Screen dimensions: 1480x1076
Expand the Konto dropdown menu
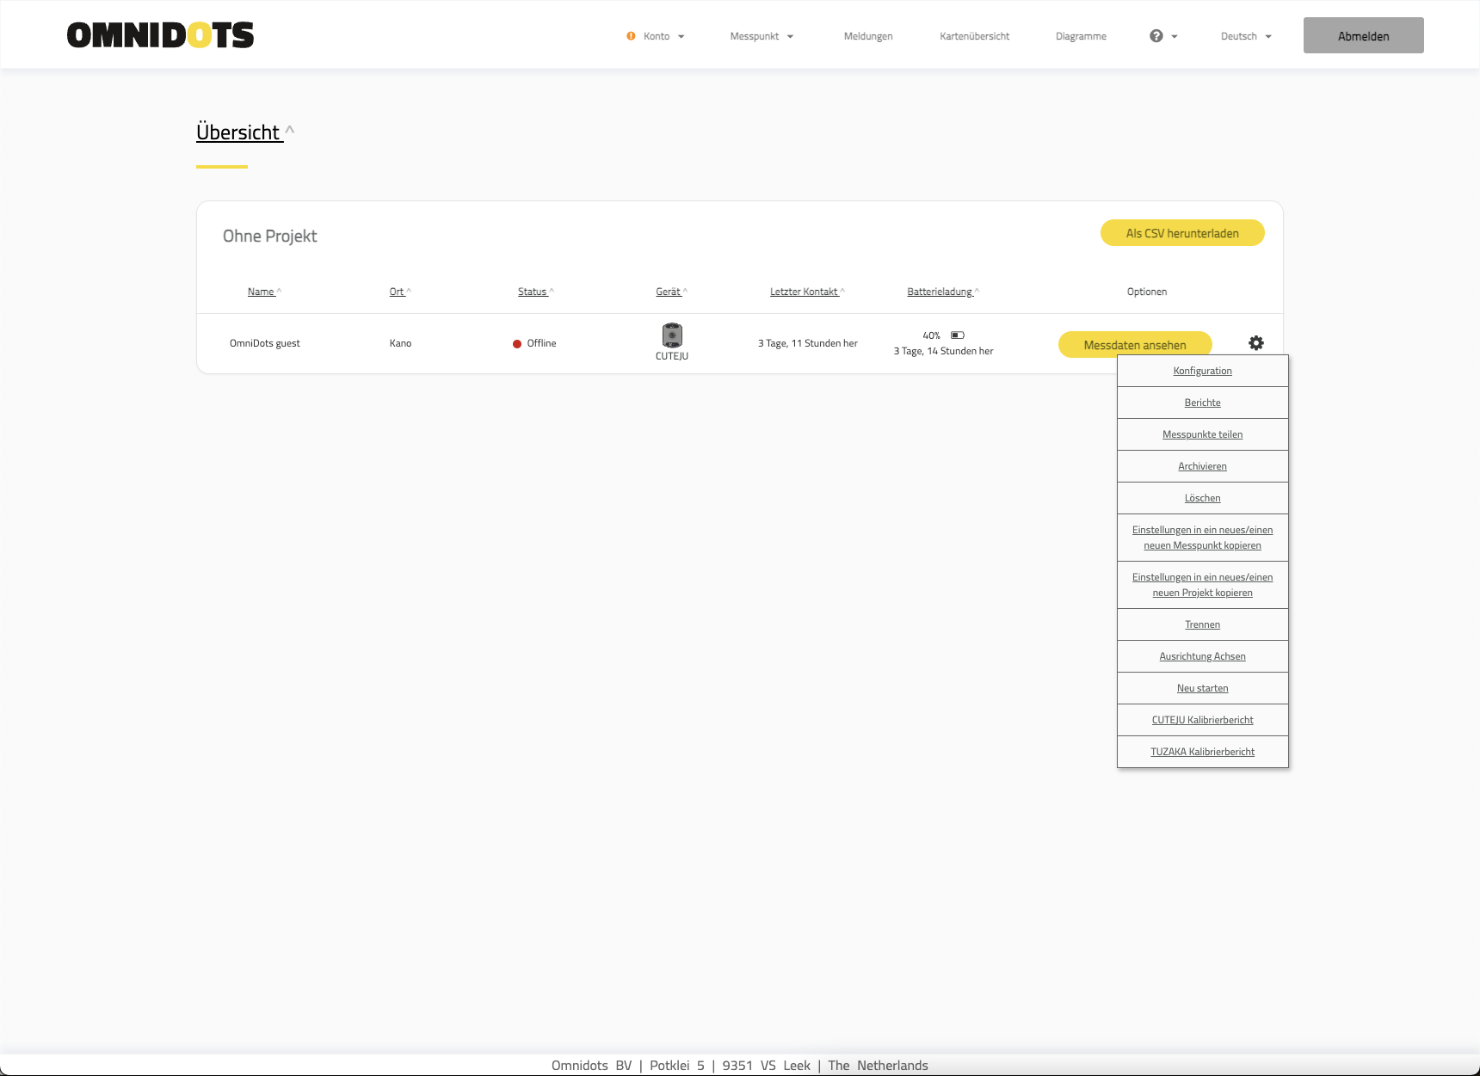click(663, 36)
